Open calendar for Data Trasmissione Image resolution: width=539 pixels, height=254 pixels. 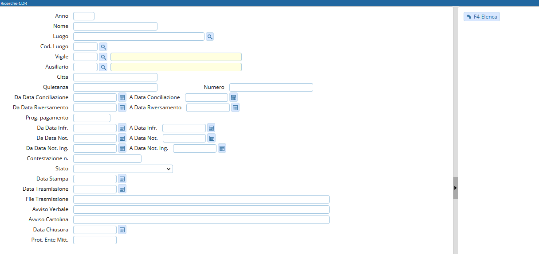pyautogui.click(x=122, y=189)
